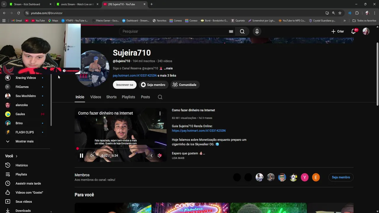Open tab search dropdown arrow
This screenshot has width=379, height=213.
pos(4,4)
